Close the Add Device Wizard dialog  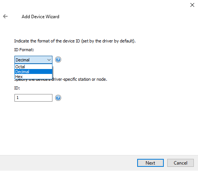tap(192, 5)
